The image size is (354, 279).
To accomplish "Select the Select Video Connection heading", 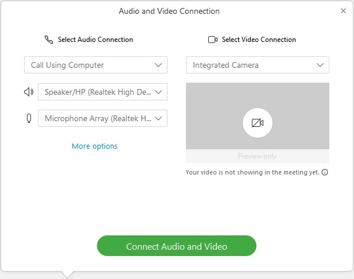I will point(259,40).
